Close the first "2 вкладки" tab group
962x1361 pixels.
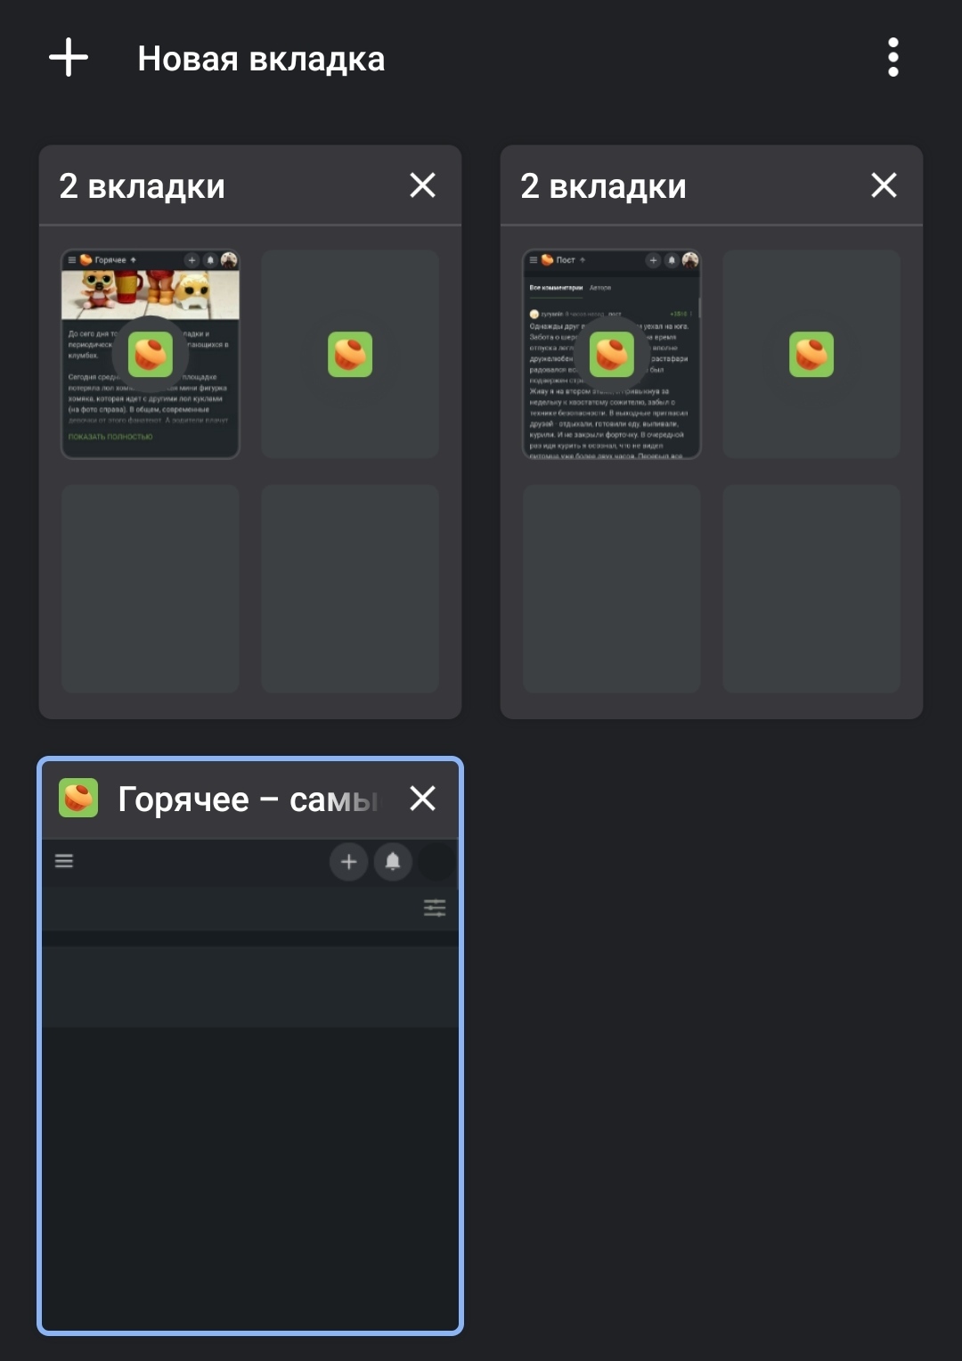coord(422,185)
